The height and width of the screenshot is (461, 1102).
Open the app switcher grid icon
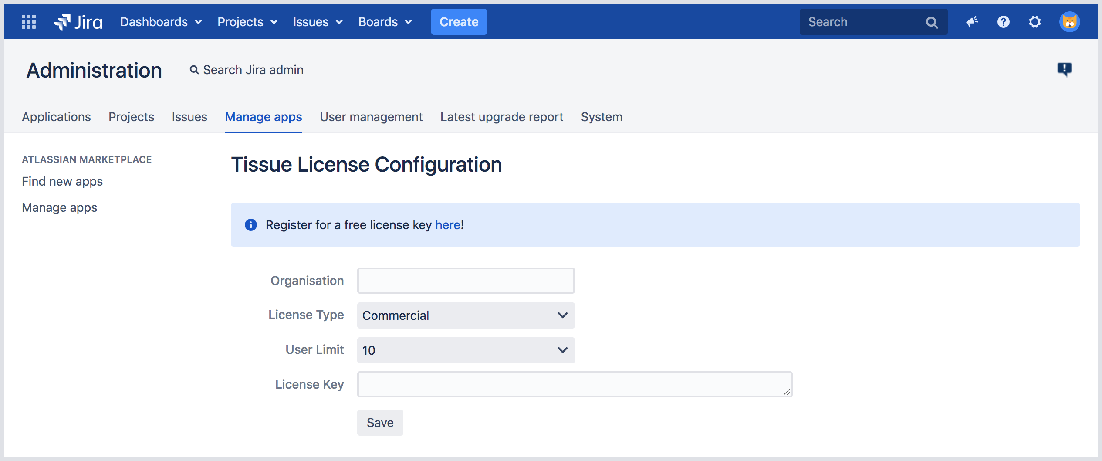pyautogui.click(x=29, y=22)
